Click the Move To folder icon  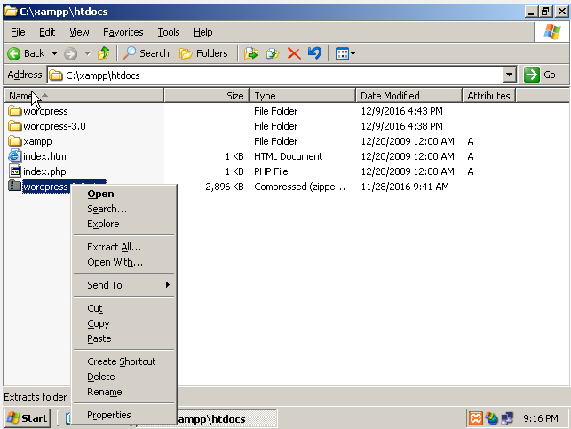tap(251, 54)
